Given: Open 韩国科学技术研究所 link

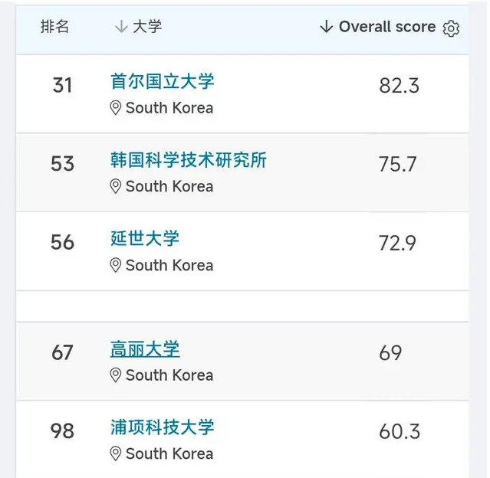Looking at the screenshot, I should [189, 160].
